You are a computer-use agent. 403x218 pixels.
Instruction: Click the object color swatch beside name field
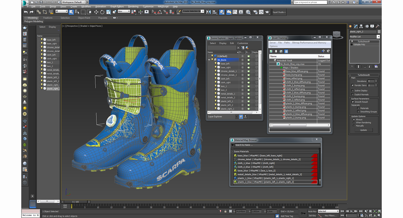click(379, 32)
